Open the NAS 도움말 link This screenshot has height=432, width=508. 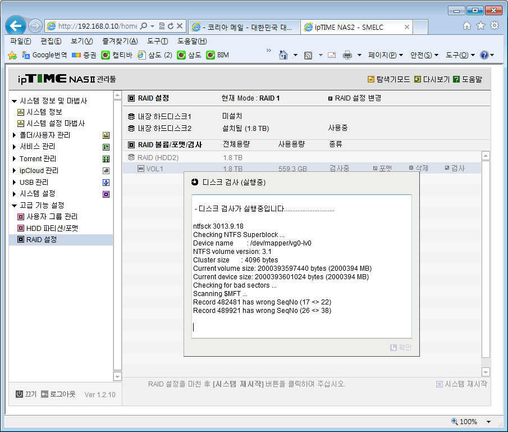(468, 79)
